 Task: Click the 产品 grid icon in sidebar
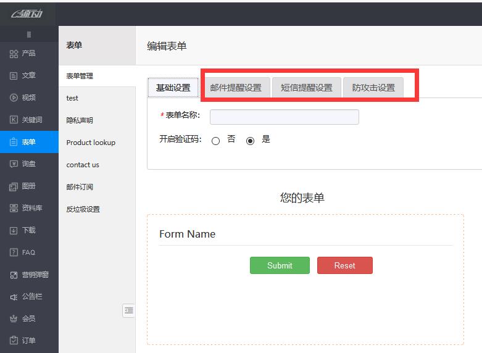pyautogui.click(x=14, y=54)
